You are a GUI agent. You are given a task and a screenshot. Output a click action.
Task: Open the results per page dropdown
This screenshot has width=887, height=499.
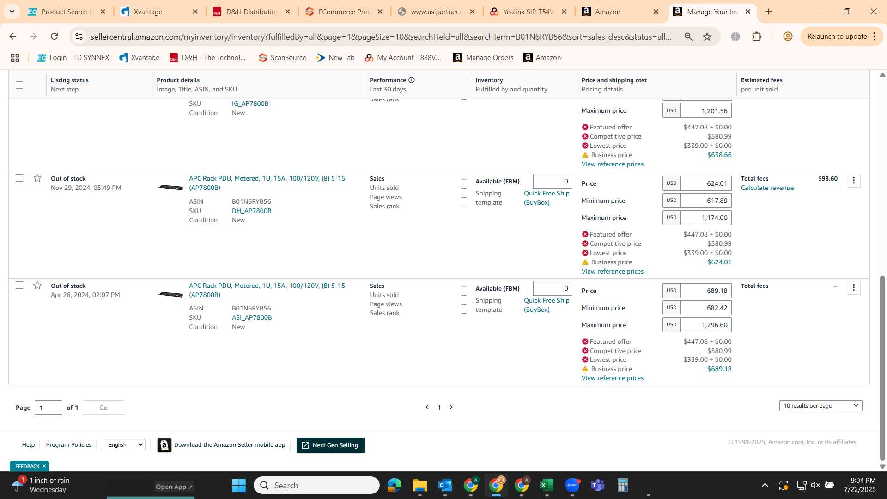pos(820,406)
